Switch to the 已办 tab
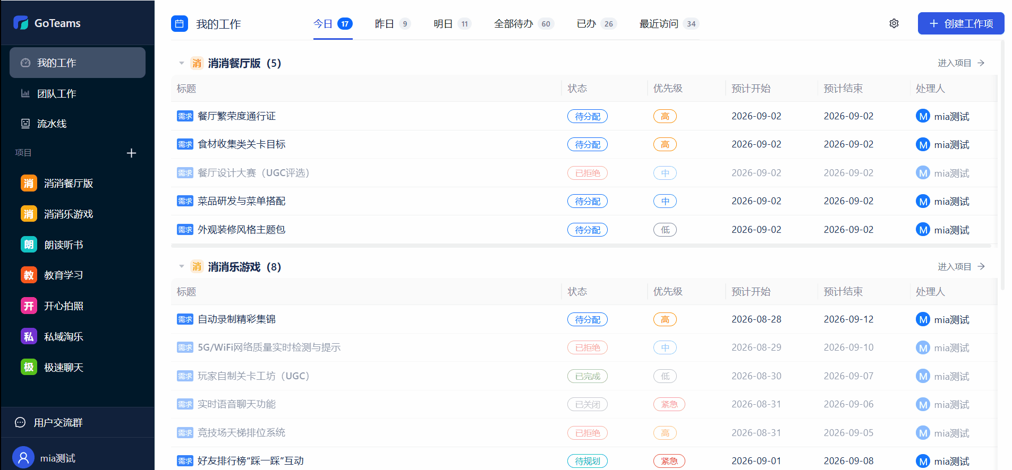The height and width of the screenshot is (470, 1012). click(x=597, y=24)
